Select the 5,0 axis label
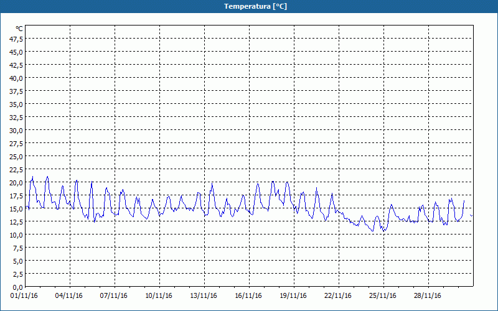 18,261
